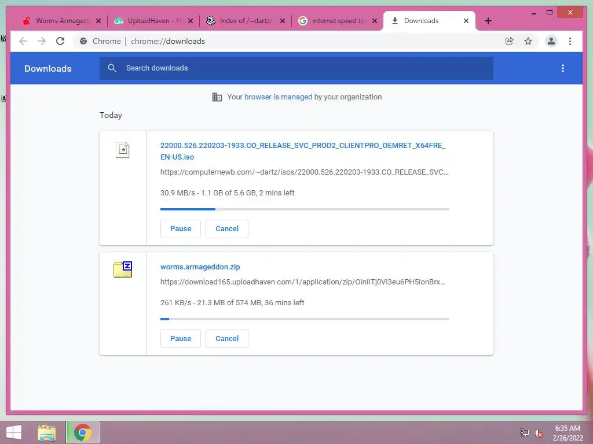
Task: Click the search magnifier icon
Action: click(x=112, y=68)
